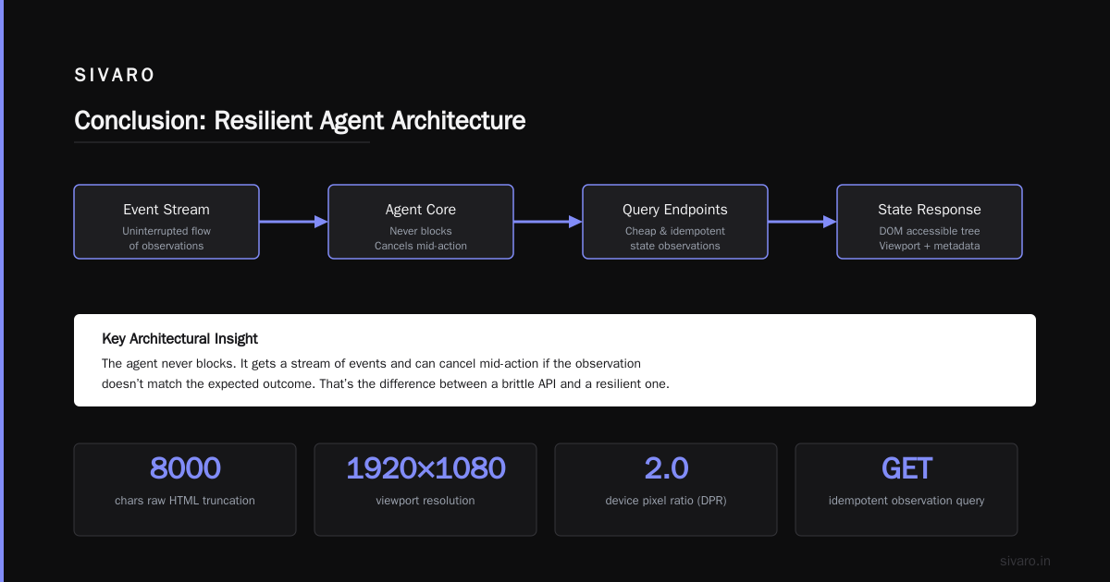Click the insight paragraph about agent never blocking
Image resolution: width=1110 pixels, height=582 pixels.
click(385, 374)
